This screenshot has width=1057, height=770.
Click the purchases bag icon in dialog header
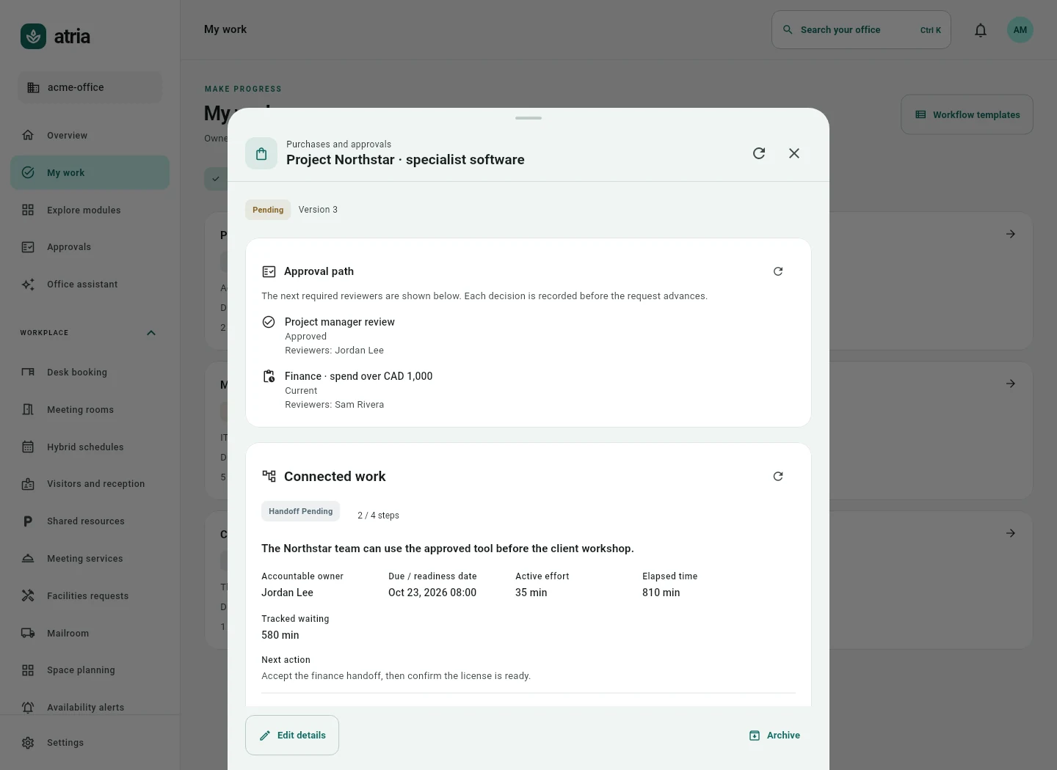(x=261, y=153)
